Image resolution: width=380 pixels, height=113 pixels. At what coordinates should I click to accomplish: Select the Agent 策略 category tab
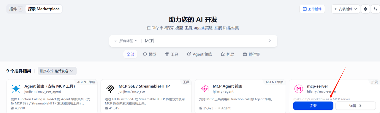(199, 54)
